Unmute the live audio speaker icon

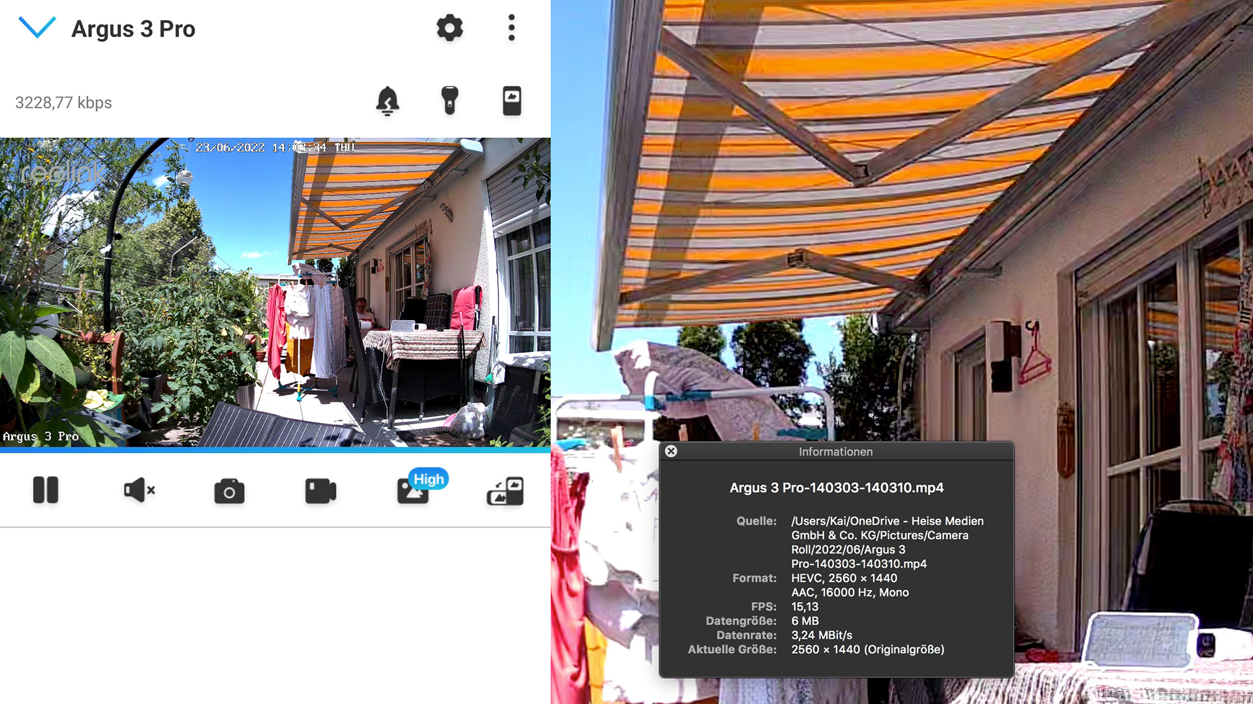coord(138,490)
